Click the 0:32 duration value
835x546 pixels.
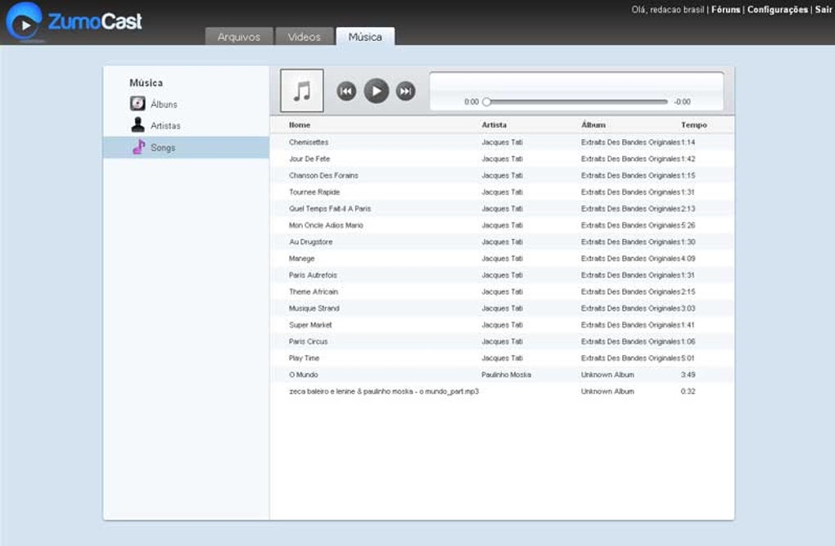pyautogui.click(x=688, y=391)
